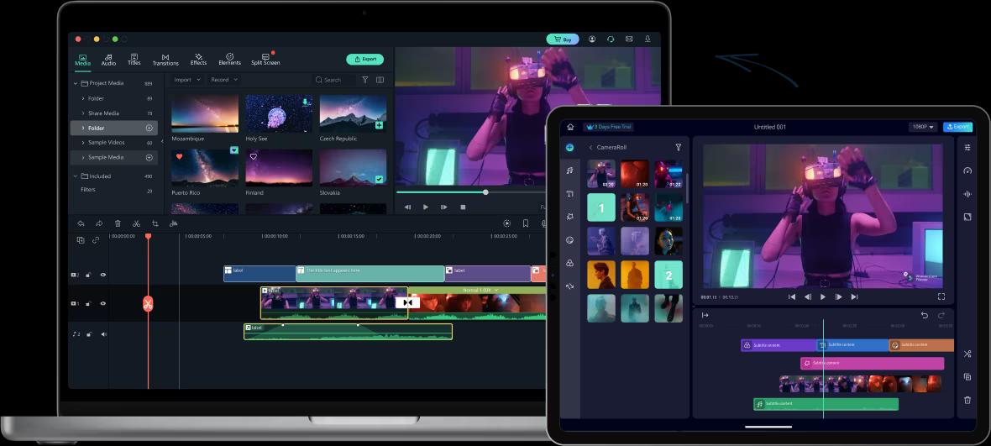The image size is (991, 446).
Task: Add a marker with the bookmark icon
Action: coord(525,223)
